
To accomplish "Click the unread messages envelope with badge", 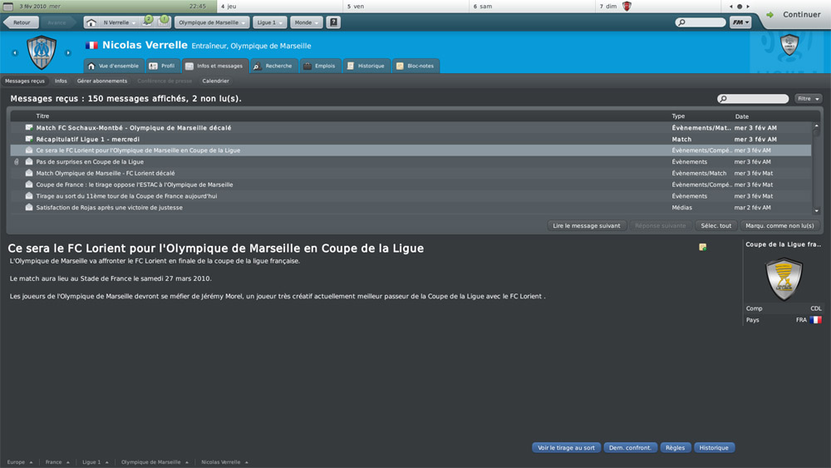I will (148, 22).
